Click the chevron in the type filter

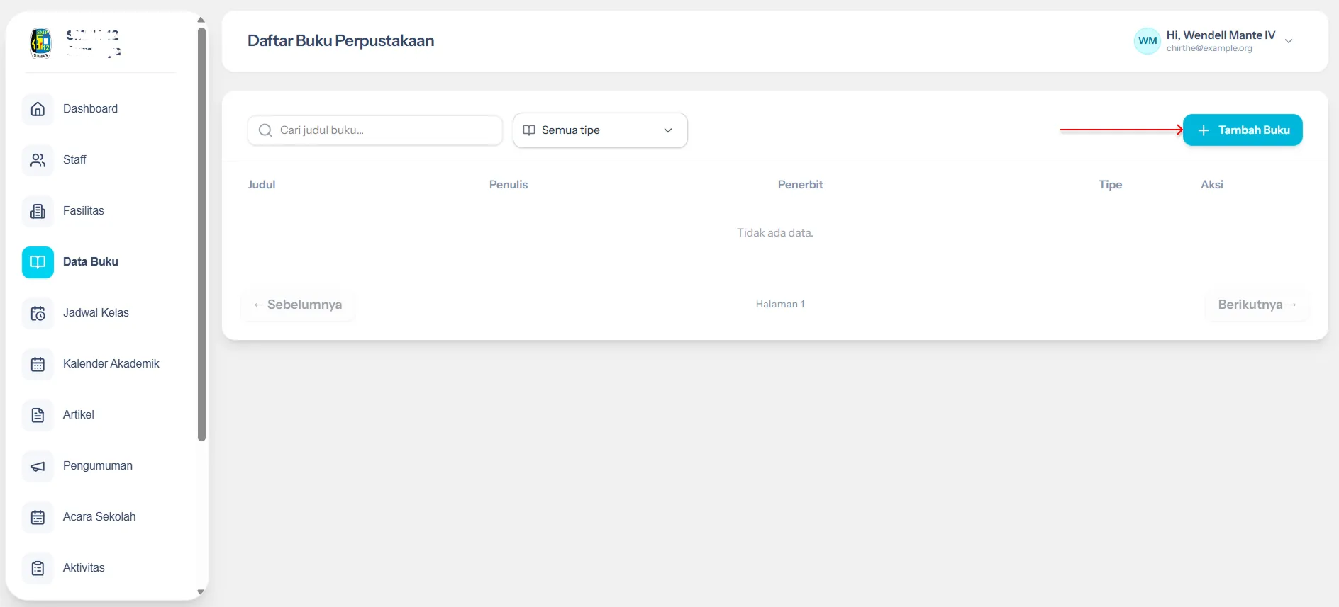tap(667, 130)
